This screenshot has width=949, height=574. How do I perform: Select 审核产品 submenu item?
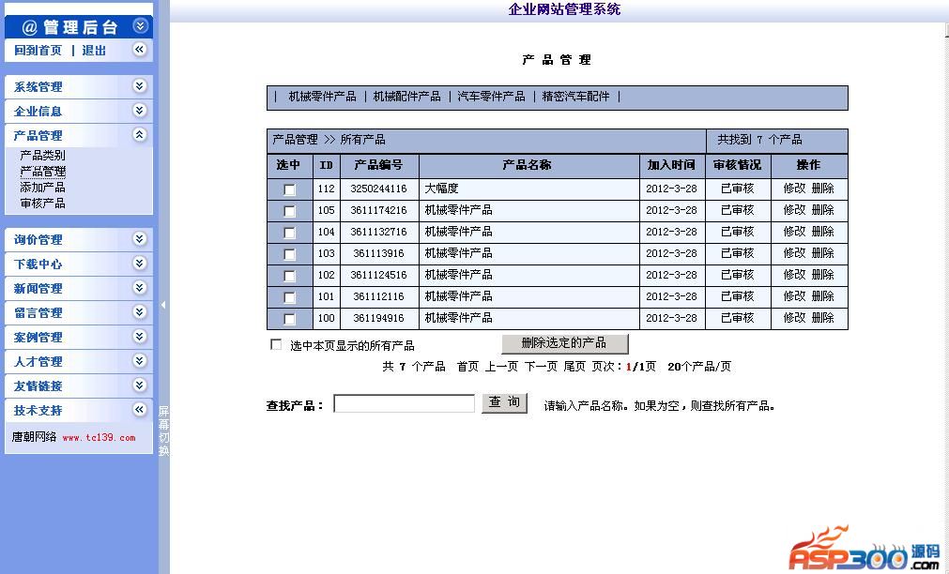[x=42, y=204]
